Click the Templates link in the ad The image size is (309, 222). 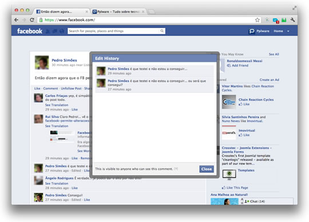[x=246, y=170]
